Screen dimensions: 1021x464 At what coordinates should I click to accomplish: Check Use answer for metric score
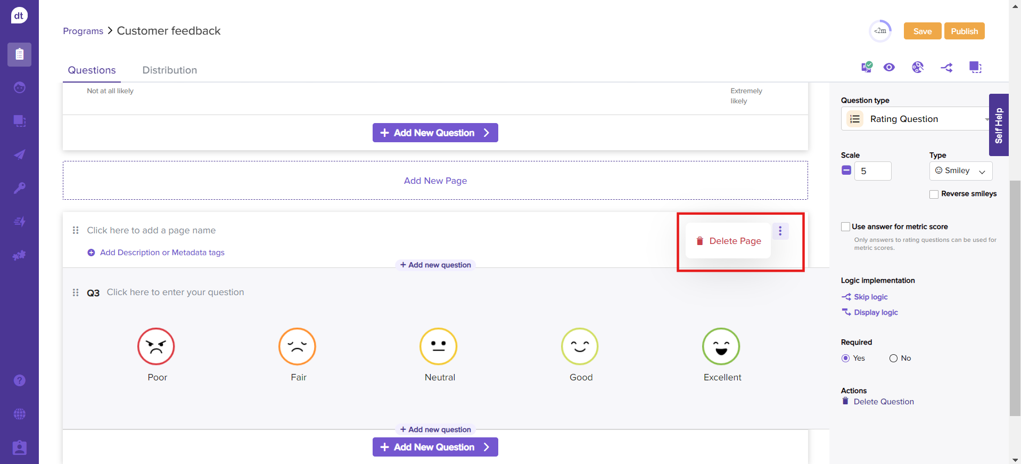tap(845, 227)
